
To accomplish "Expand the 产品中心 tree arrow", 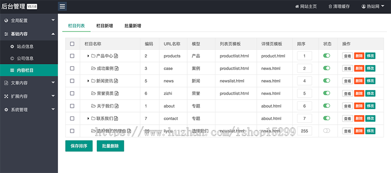I will coord(88,56).
